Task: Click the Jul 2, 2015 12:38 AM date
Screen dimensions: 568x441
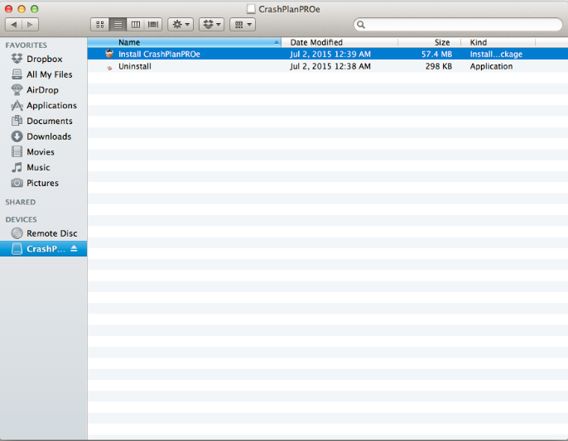Action: click(330, 67)
